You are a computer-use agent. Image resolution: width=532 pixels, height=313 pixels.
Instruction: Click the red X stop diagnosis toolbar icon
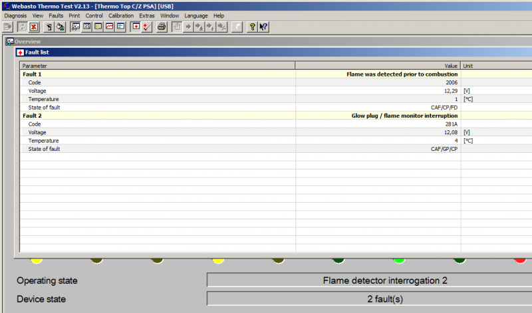point(33,27)
